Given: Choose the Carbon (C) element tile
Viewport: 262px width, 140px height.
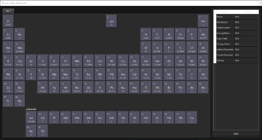Looking at the screenshot, I should coord(157,34).
